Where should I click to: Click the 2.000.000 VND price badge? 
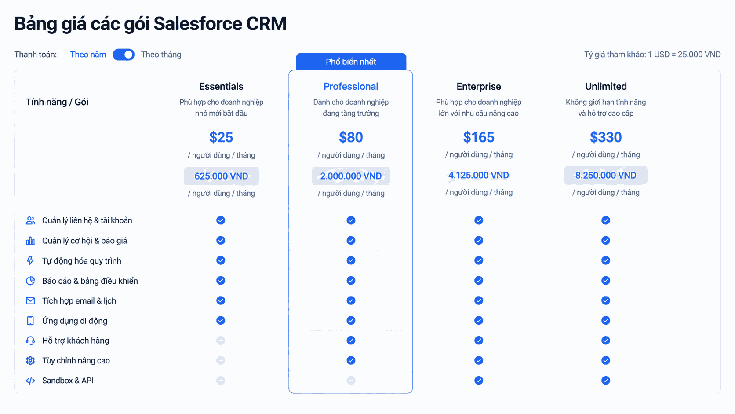coord(351,176)
